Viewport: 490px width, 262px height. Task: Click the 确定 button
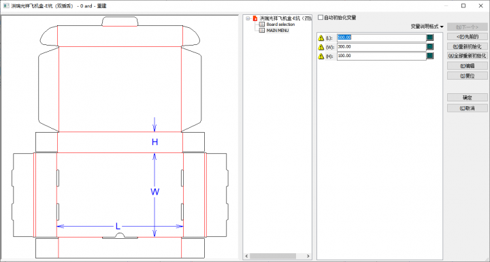(467, 97)
